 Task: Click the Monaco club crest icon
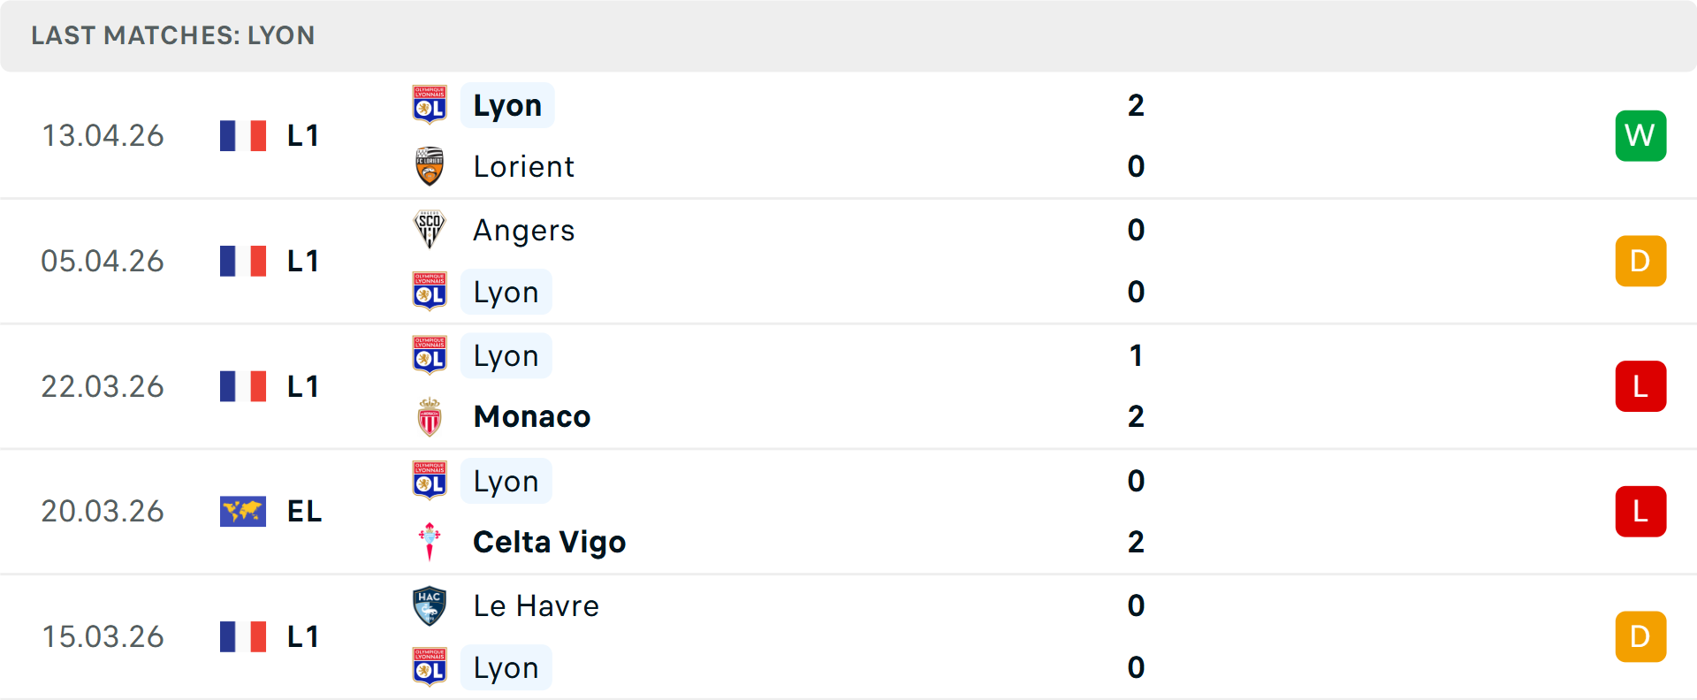point(430,417)
